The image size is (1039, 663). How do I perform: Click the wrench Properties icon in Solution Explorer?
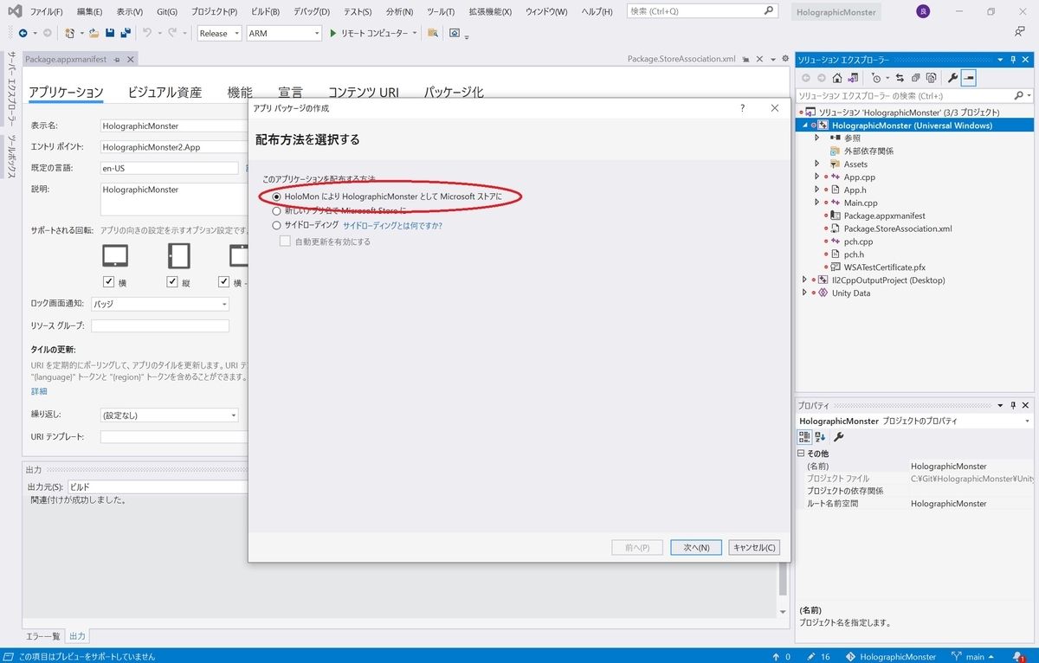(953, 78)
